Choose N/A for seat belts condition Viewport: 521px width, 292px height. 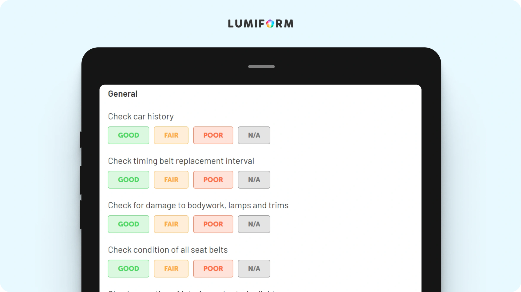[254, 269]
